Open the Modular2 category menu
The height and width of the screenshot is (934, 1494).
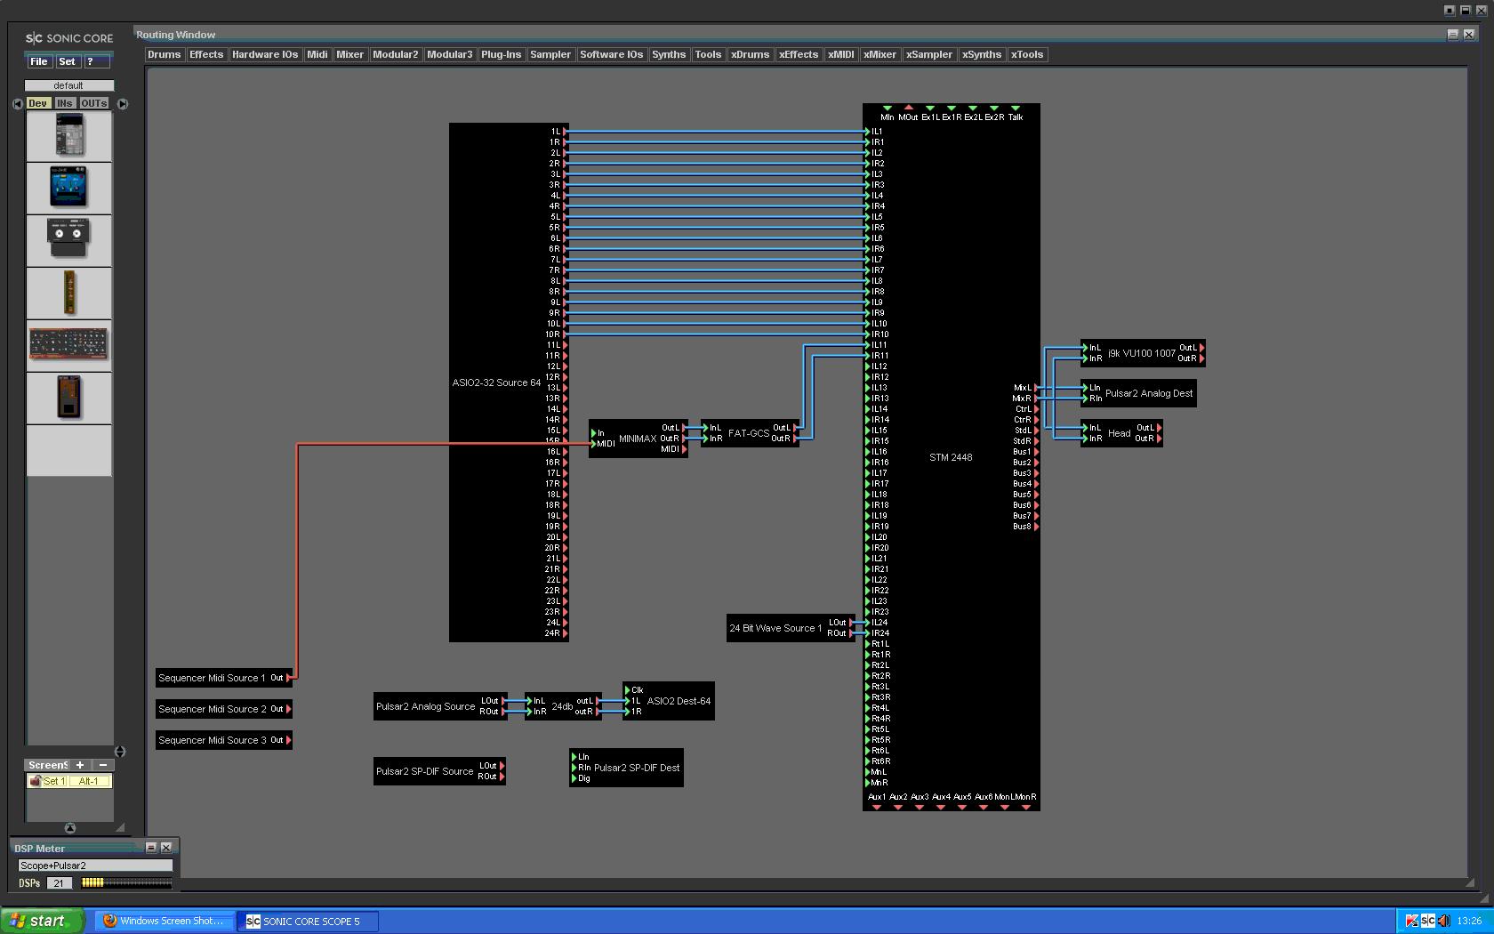pyautogui.click(x=396, y=54)
